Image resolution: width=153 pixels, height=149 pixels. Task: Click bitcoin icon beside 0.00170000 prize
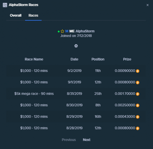pos(137,94)
